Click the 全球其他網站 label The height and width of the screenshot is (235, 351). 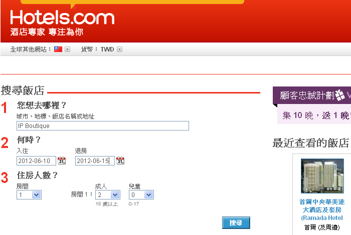click(31, 49)
